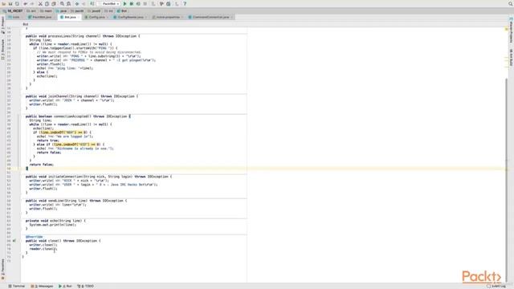
Task: Place cursor on the initiateConnection method signature
Action: pyautogui.click(x=98, y=177)
